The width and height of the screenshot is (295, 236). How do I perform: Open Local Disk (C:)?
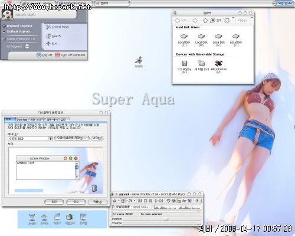184,40
